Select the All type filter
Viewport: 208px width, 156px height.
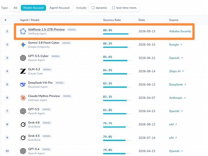tap(15, 8)
